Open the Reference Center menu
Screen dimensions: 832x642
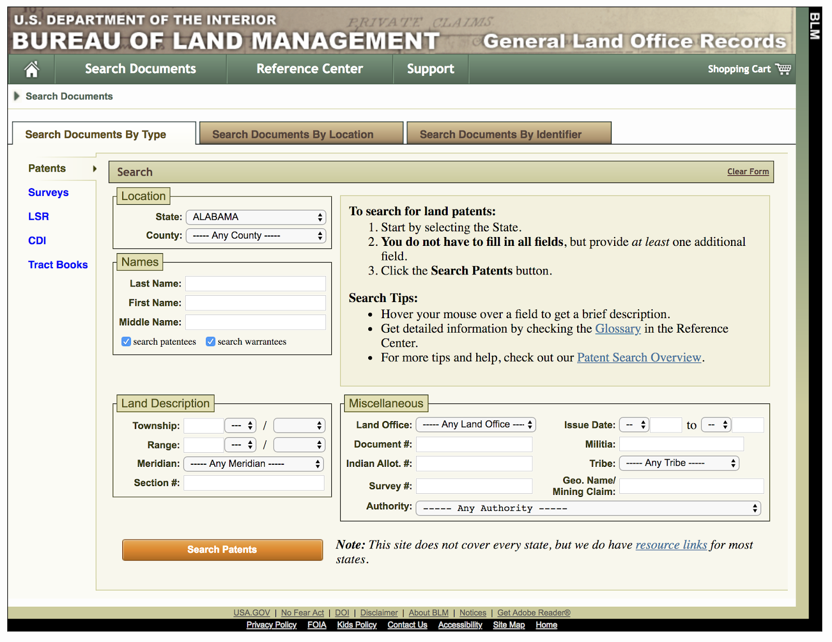pos(310,69)
